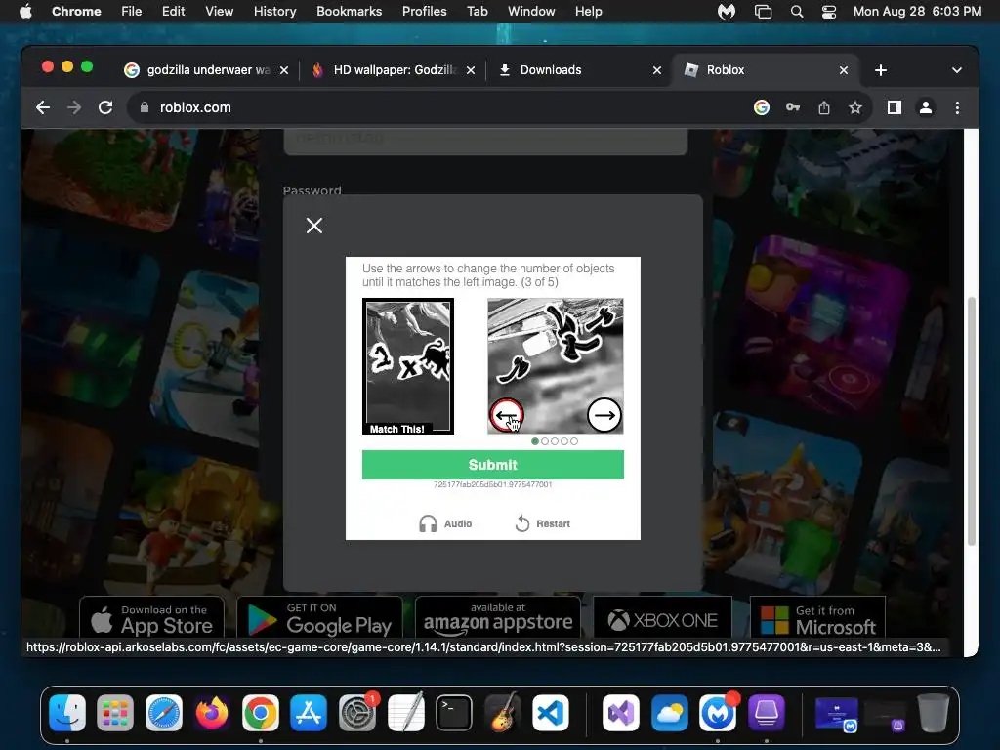1000x750 pixels.
Task: View site info via lock icon
Action: 145,107
